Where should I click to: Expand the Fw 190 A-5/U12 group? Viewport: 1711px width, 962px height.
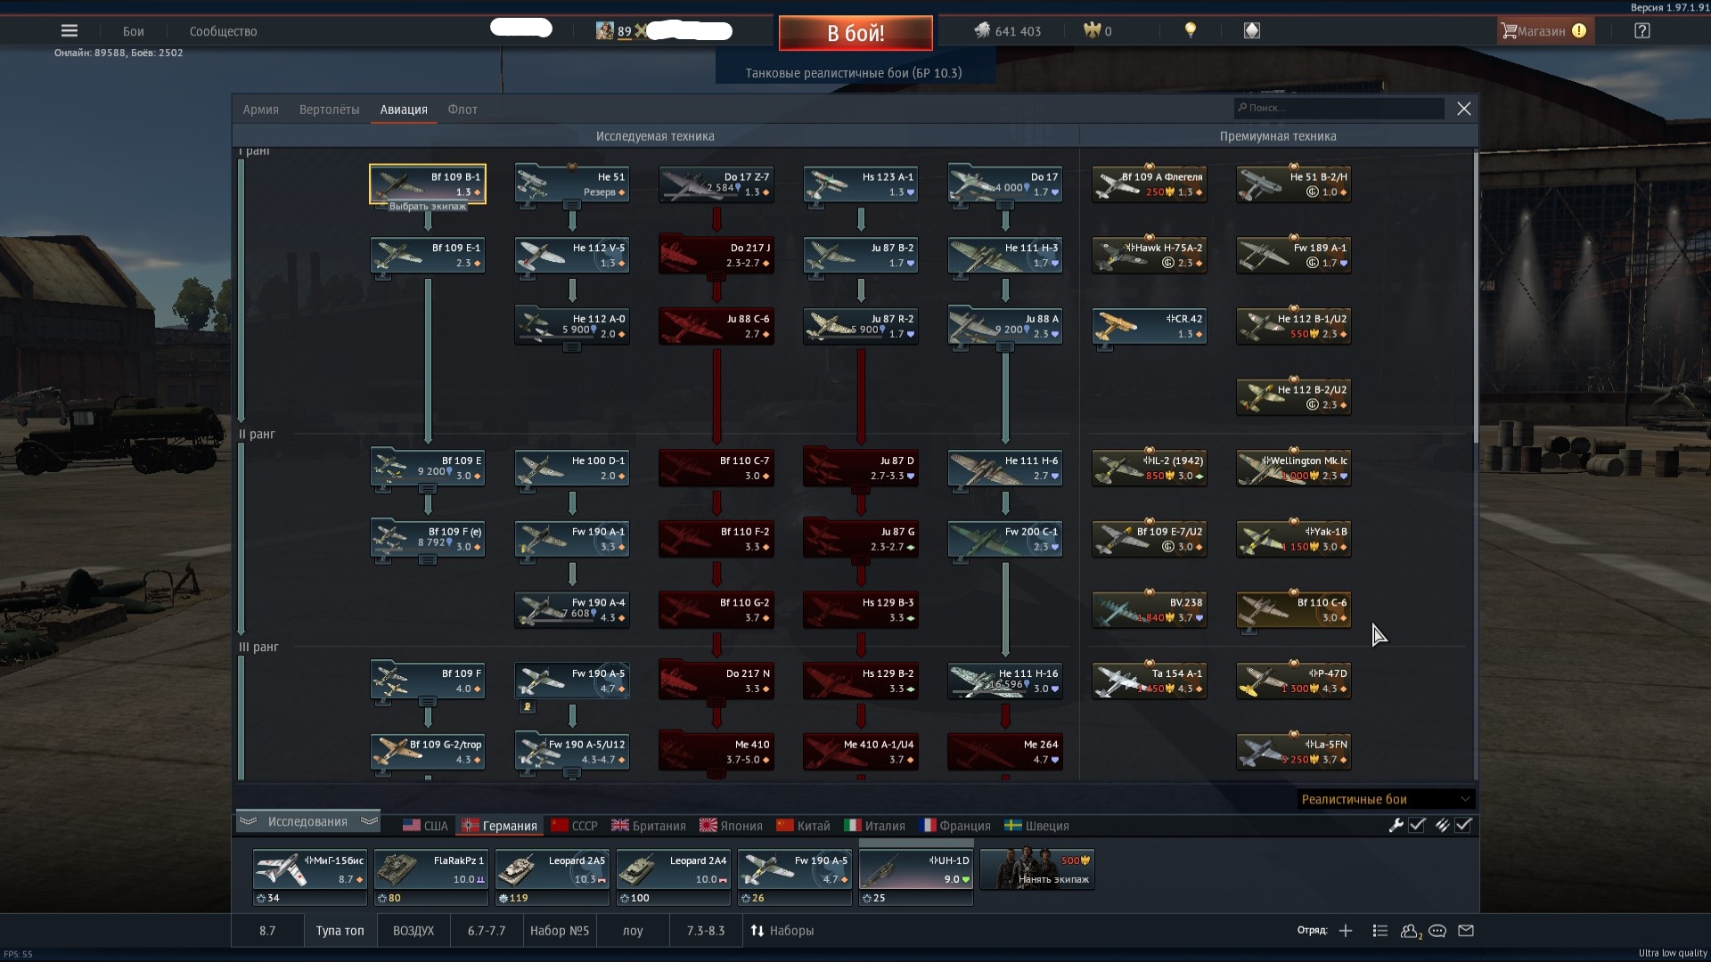click(572, 773)
